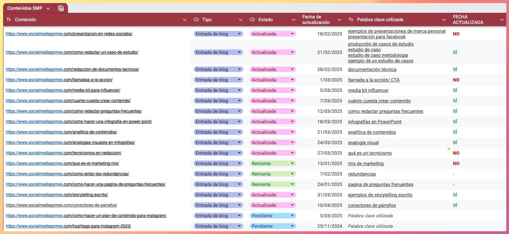Open Tipo chip for presentacion-en-redes-sociales row
509x234 pixels.
pyautogui.click(x=239, y=34)
